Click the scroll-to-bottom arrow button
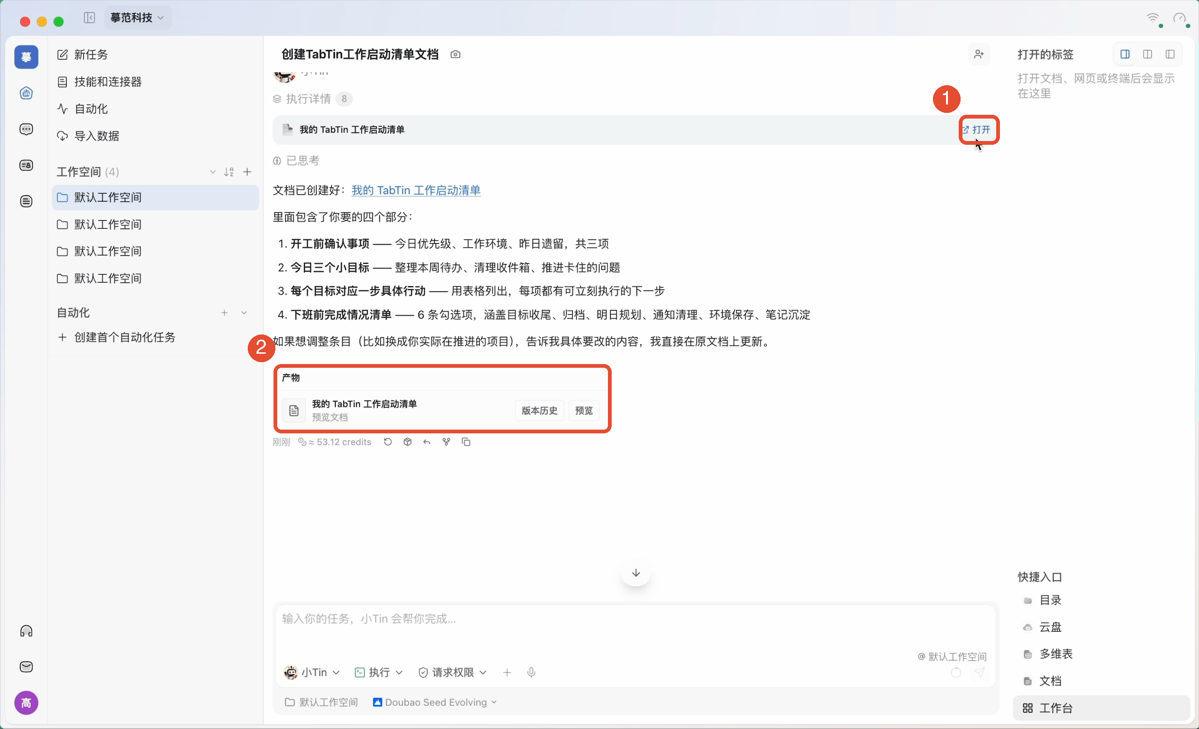The height and width of the screenshot is (729, 1199). 636,573
